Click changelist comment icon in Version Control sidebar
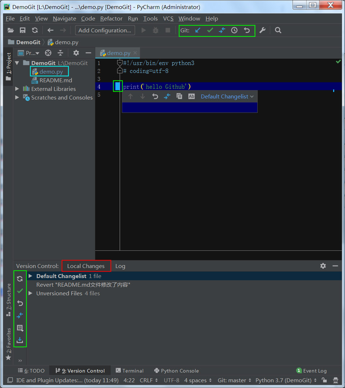The image size is (345, 388). click(20, 328)
